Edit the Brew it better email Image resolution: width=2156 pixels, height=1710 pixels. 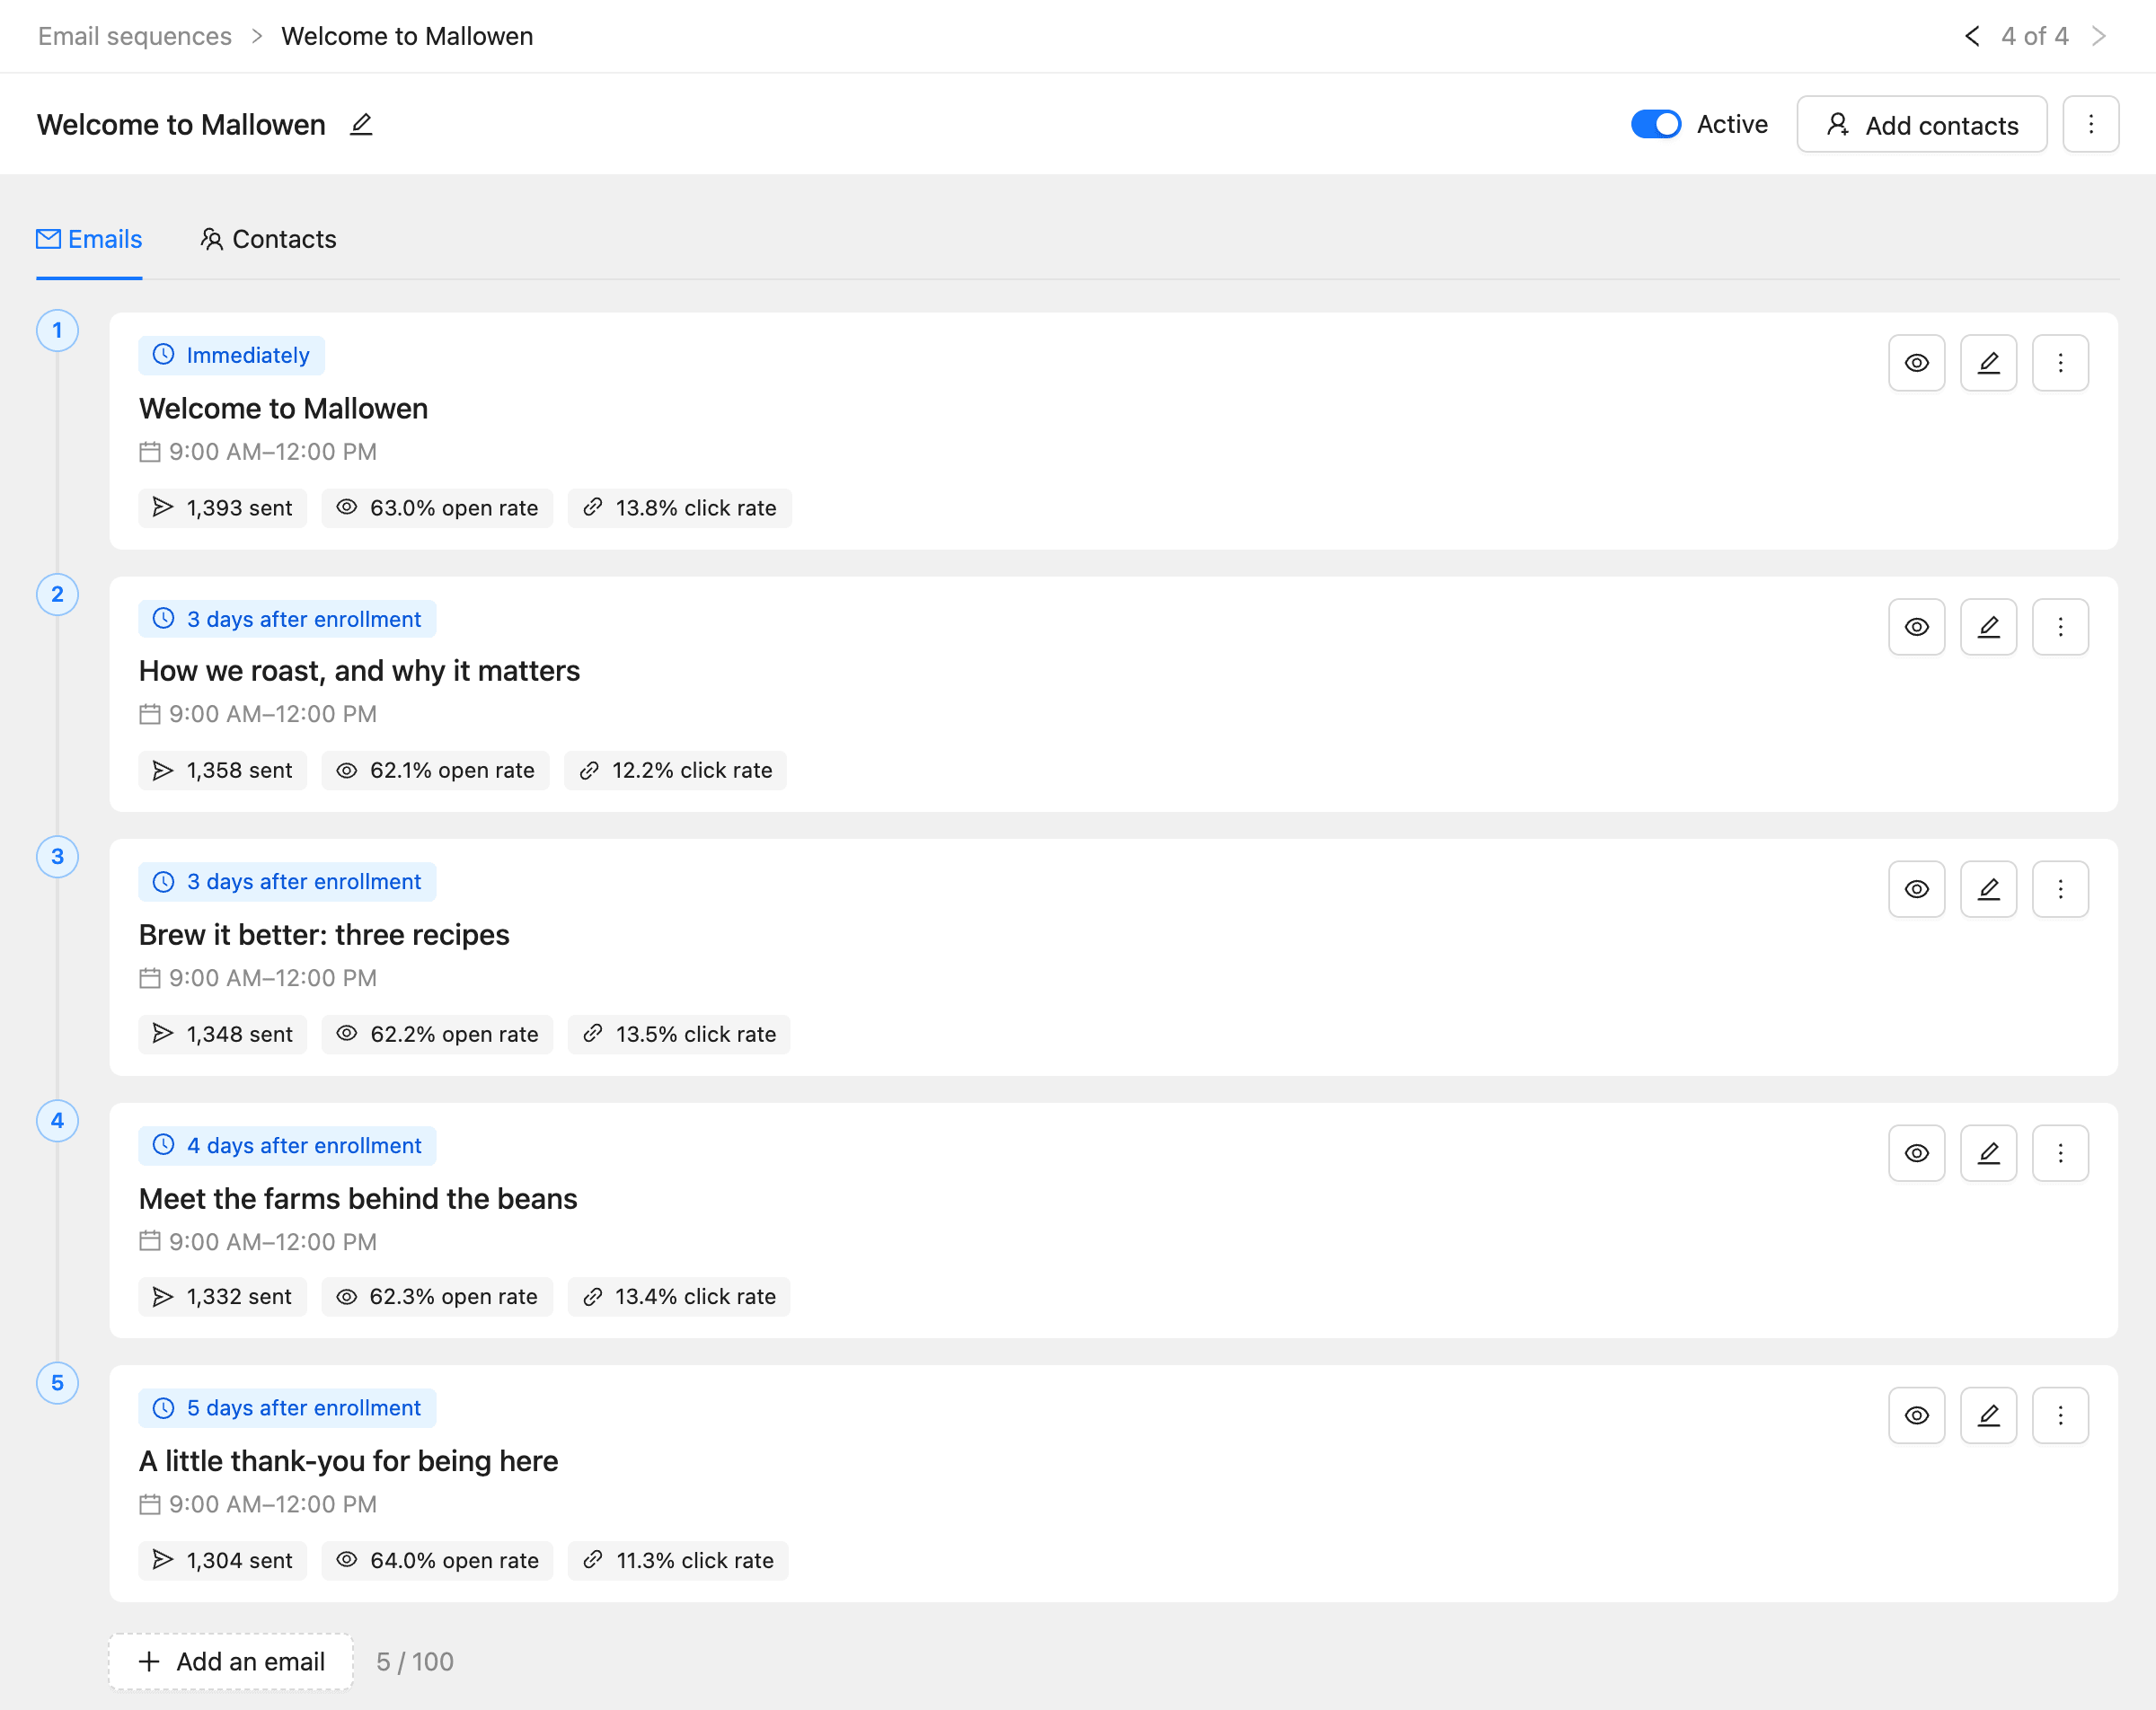coord(1988,889)
